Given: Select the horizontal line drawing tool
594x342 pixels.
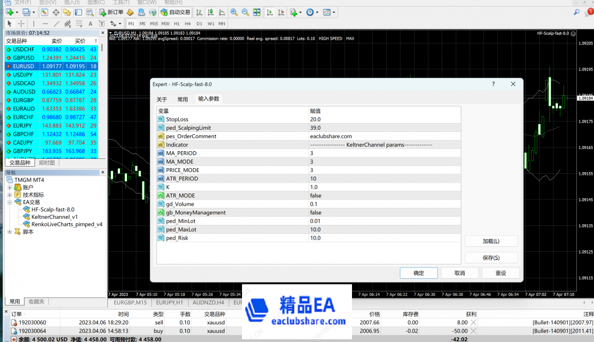Looking at the screenshot, I should pos(45,24).
